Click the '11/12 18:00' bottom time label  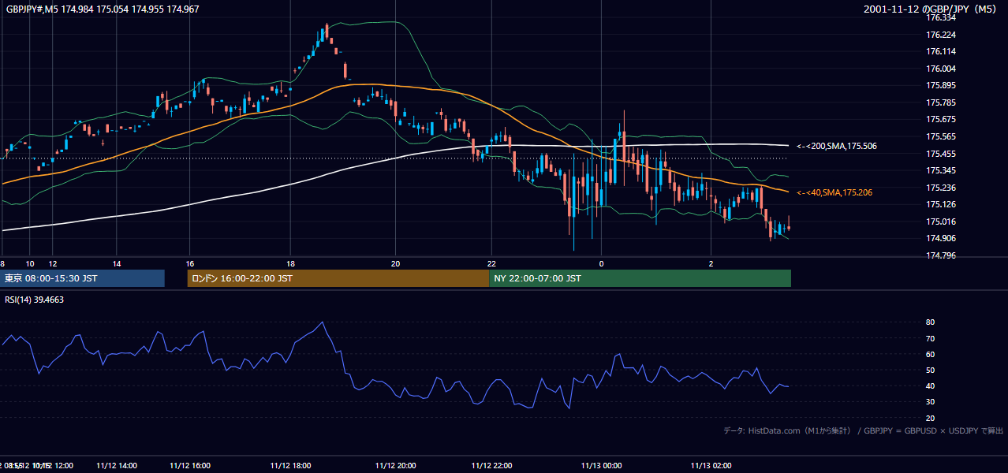290,466
